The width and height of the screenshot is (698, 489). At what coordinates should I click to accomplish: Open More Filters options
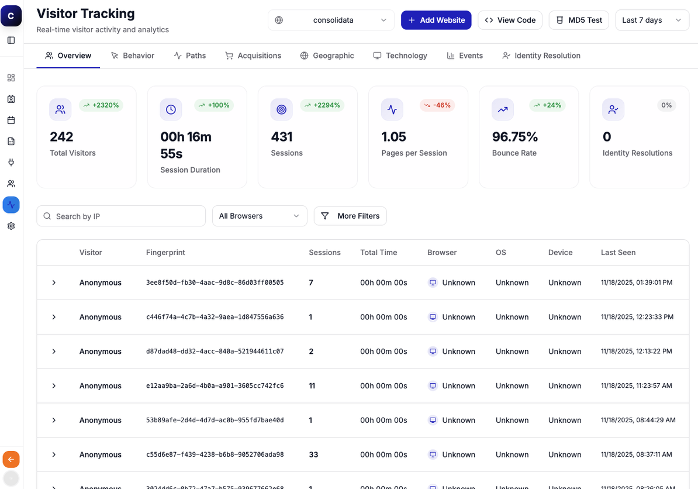(350, 216)
